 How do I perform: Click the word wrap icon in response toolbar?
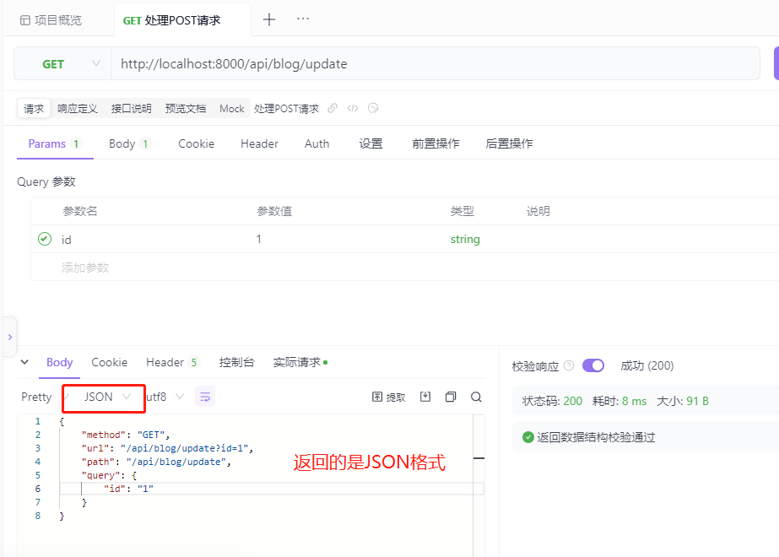205,397
